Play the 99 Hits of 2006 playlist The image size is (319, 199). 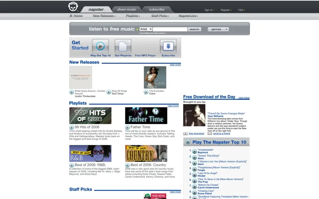point(72,127)
